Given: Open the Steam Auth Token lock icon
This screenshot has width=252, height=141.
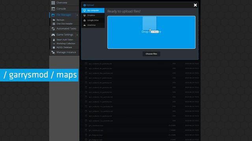Looking at the screenshot, I should pos(54,40).
